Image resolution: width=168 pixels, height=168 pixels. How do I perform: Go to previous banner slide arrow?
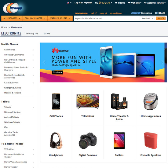click(44, 62)
